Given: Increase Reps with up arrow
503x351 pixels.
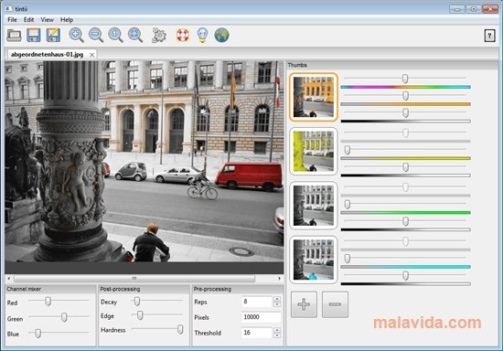Looking at the screenshot, I should pyautogui.click(x=277, y=299).
